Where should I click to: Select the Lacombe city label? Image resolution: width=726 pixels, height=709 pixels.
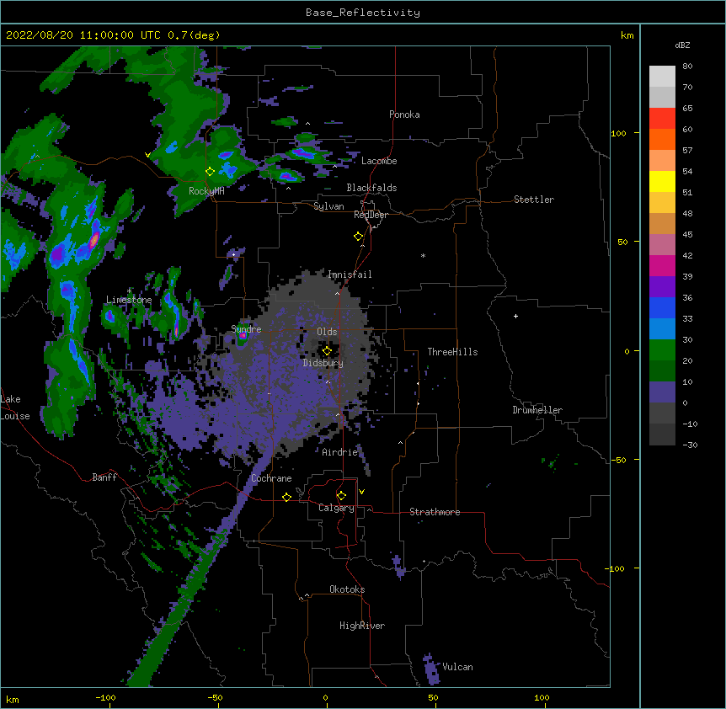pos(379,161)
